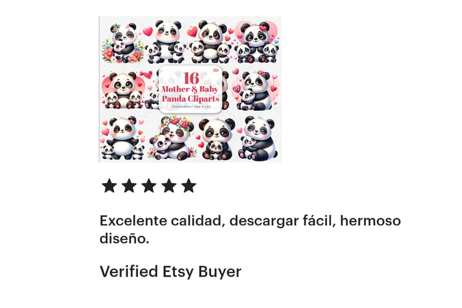This screenshot has height=308, width=462.
Task: Click the "Verified Etsy Buyer" text
Action: tap(171, 272)
